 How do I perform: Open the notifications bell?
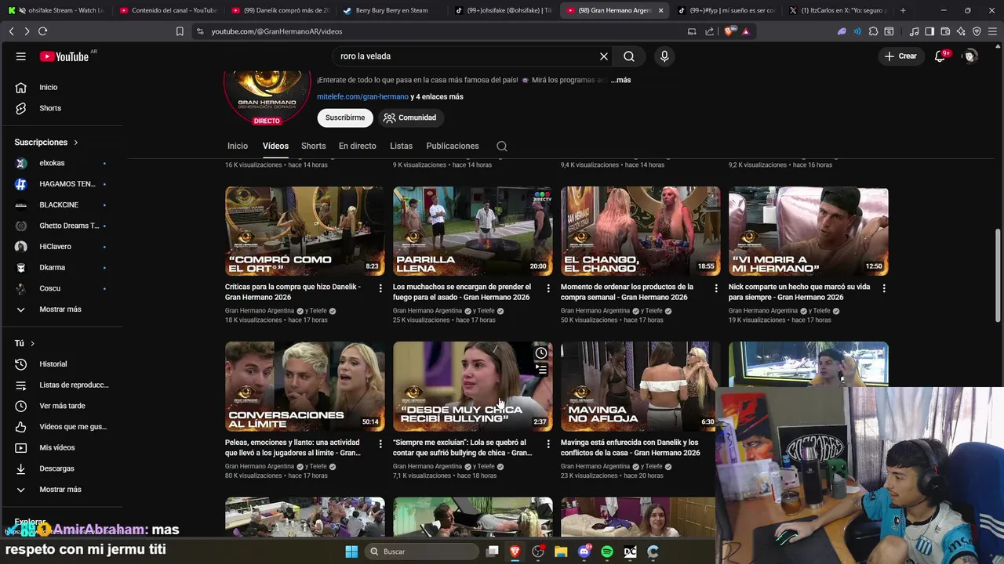(x=940, y=56)
